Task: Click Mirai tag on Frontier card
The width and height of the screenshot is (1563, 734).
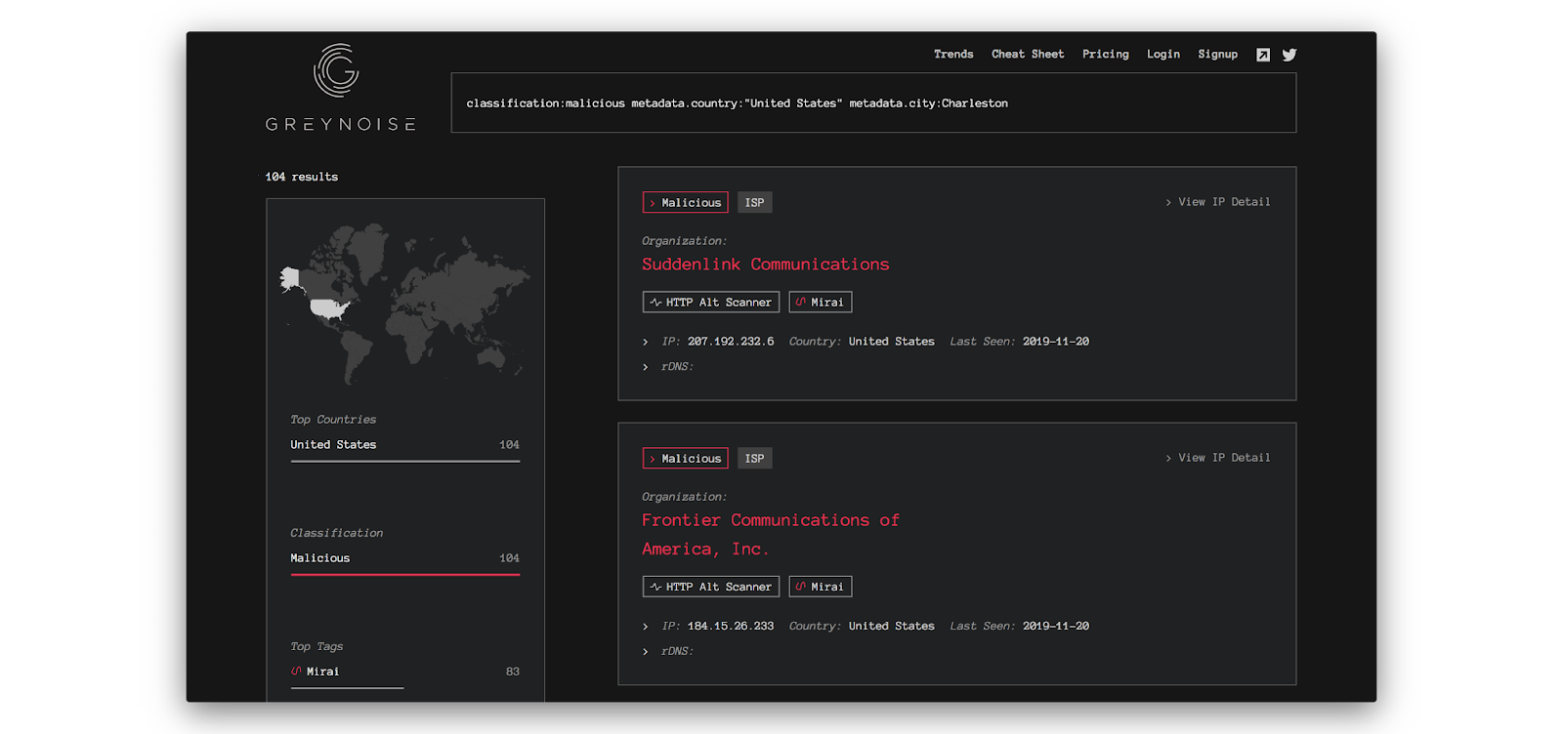Action: [821, 587]
